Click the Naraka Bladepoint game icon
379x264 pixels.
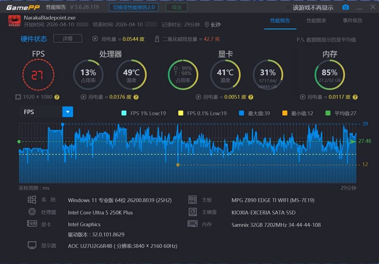tap(14, 21)
